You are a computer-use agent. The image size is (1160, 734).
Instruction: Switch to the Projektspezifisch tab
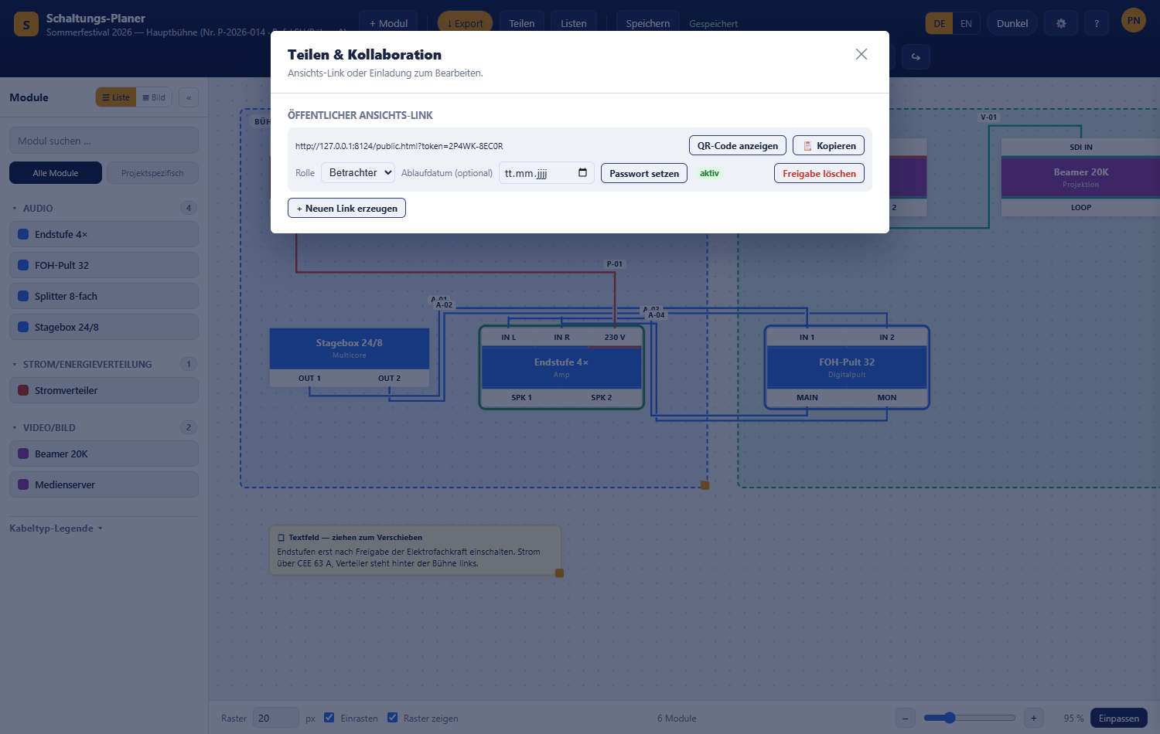pos(152,173)
